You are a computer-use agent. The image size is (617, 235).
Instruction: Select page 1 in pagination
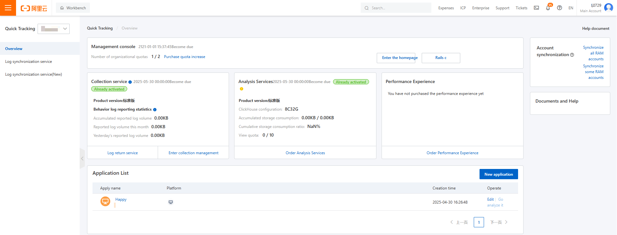(479, 222)
